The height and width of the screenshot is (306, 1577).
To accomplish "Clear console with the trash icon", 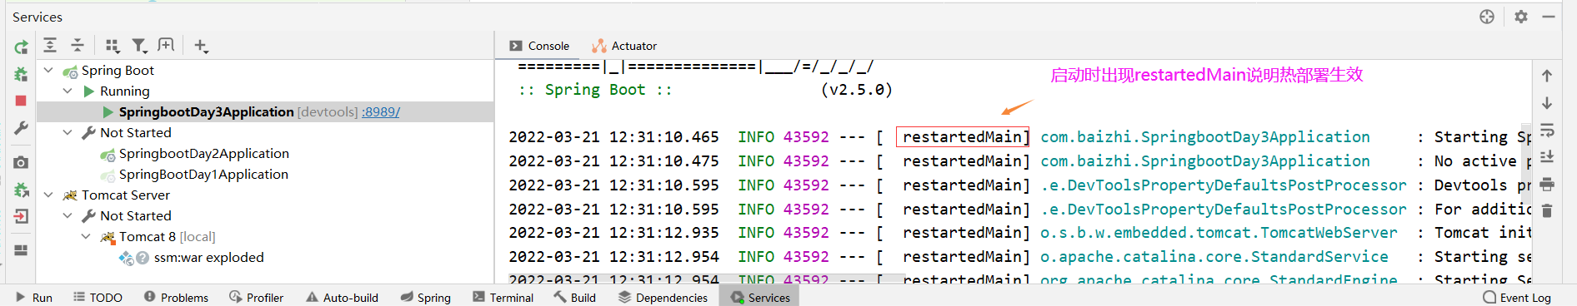I will tap(1547, 211).
